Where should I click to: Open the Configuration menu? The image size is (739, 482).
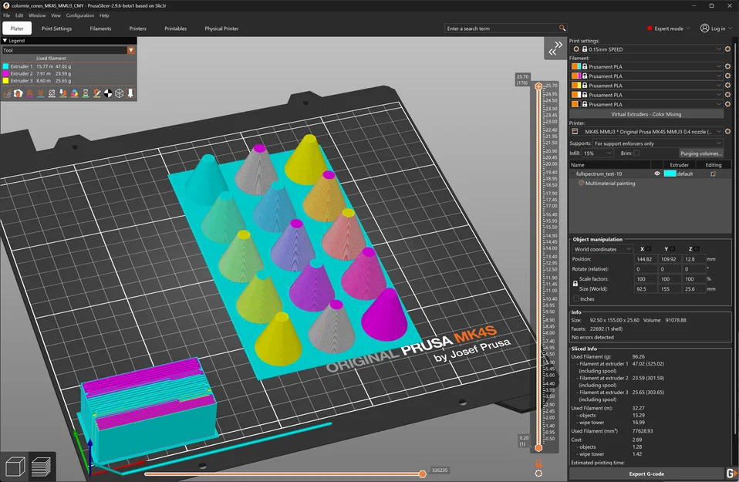pos(80,15)
